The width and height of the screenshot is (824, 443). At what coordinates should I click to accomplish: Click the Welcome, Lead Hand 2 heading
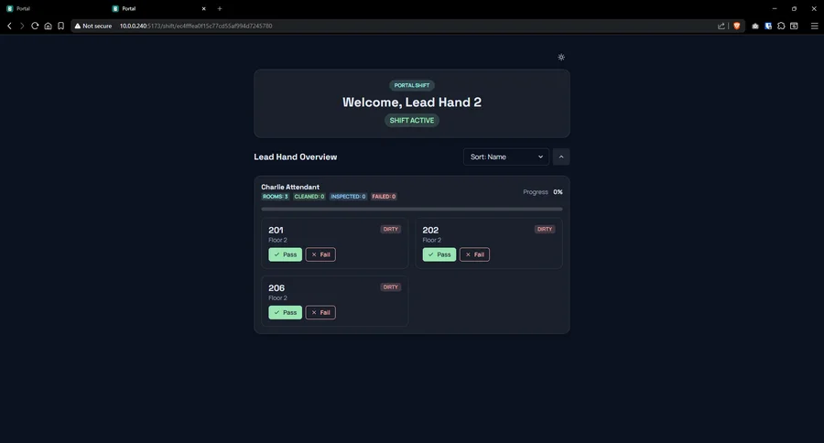point(412,102)
